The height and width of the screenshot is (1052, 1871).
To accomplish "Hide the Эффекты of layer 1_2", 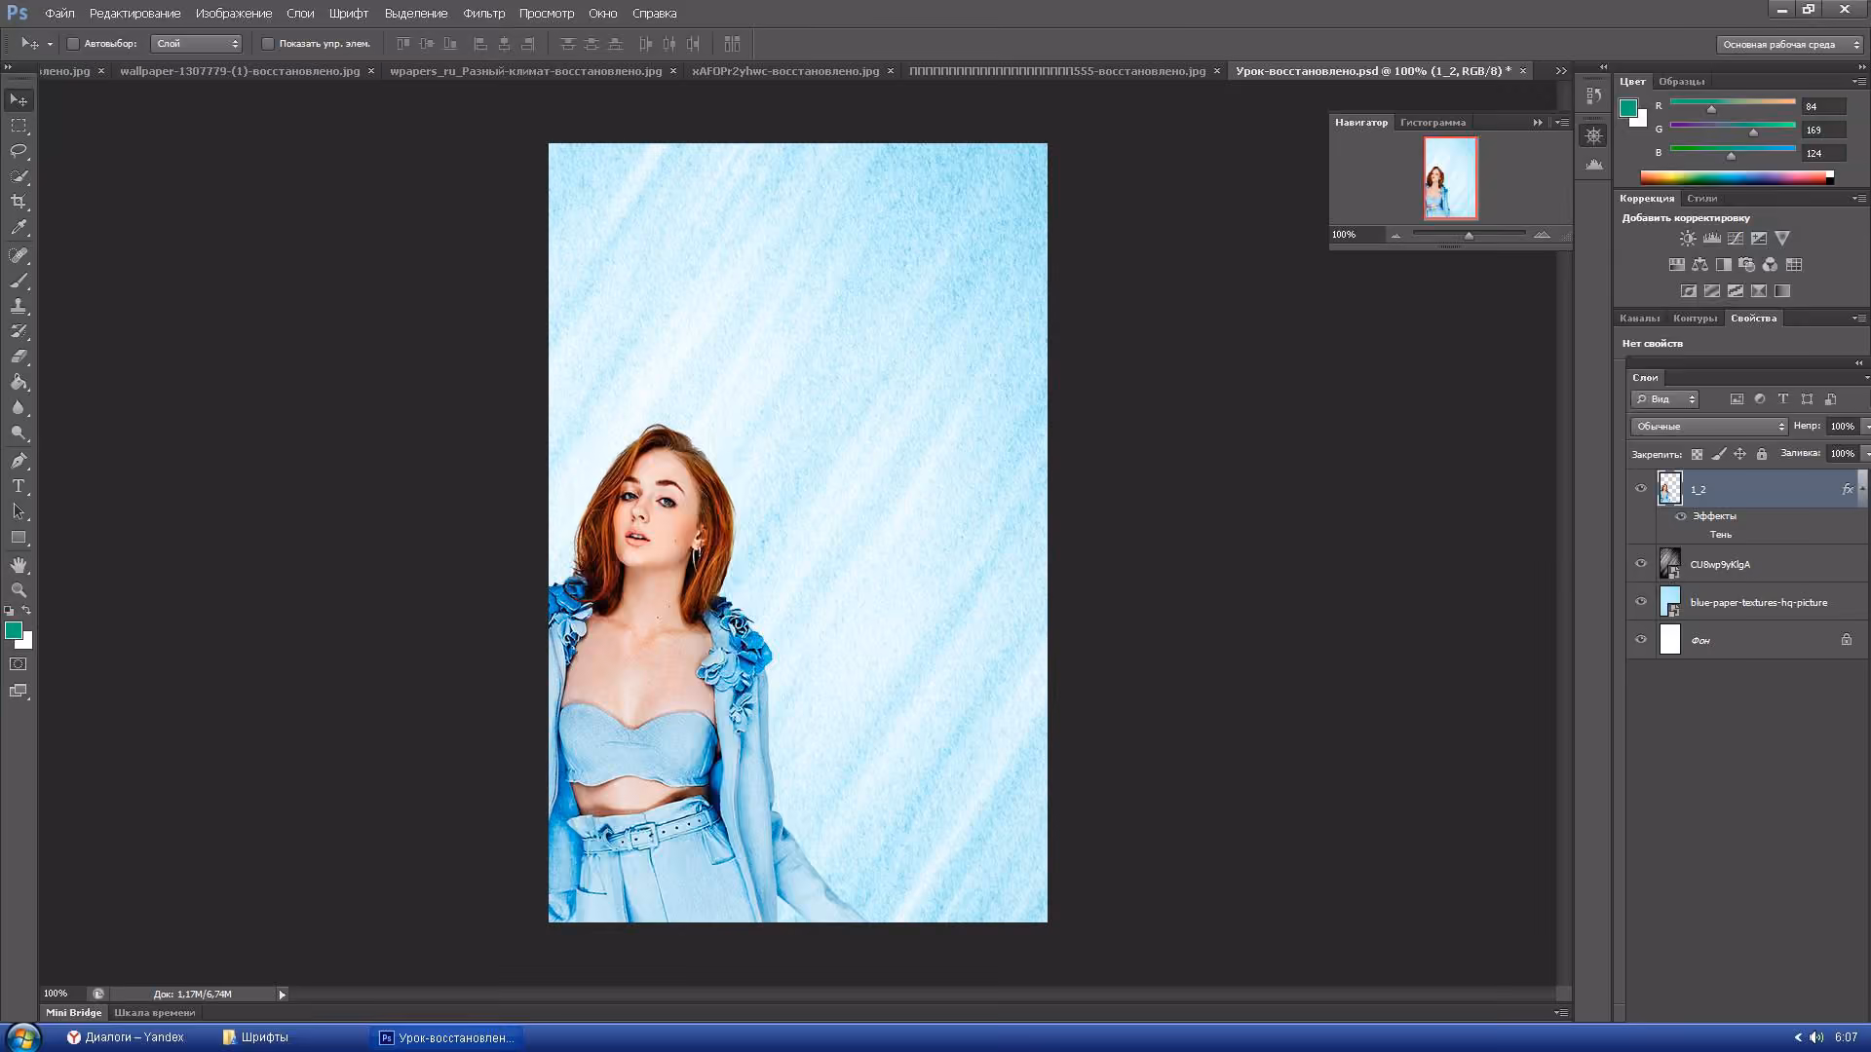I will (x=1681, y=516).
